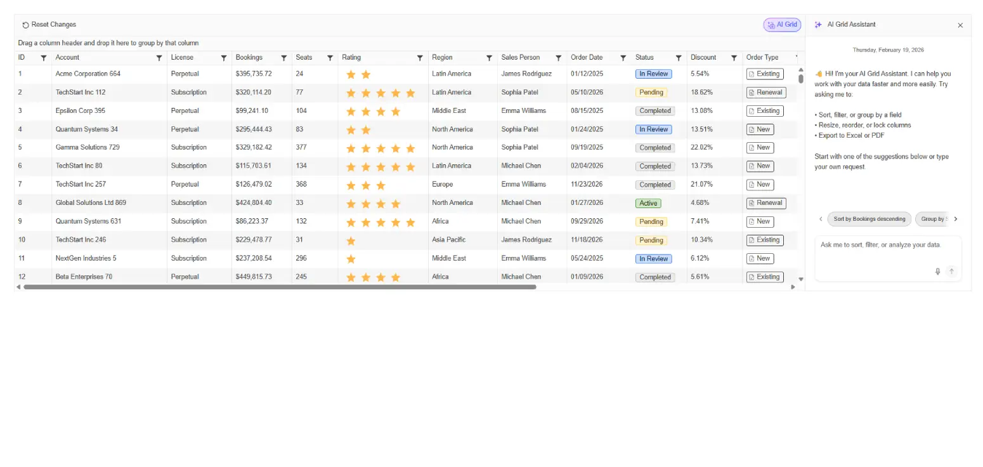Open the Account column filter icon
This screenshot has width=983, height=467.
point(159,58)
